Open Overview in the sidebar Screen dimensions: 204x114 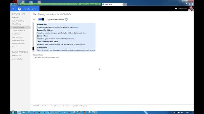pos(16,17)
